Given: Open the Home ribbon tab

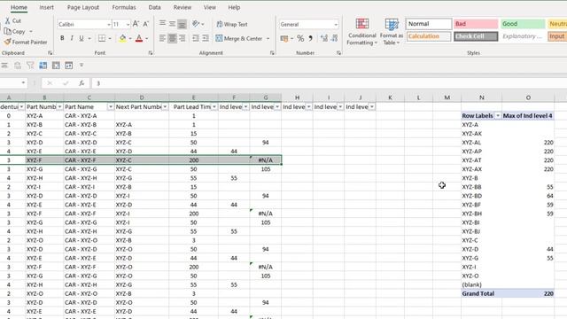Looking at the screenshot, I should click(19, 7).
